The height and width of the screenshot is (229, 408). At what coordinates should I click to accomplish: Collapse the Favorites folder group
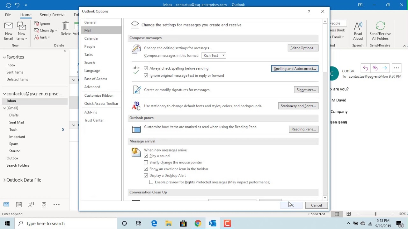(4, 57)
